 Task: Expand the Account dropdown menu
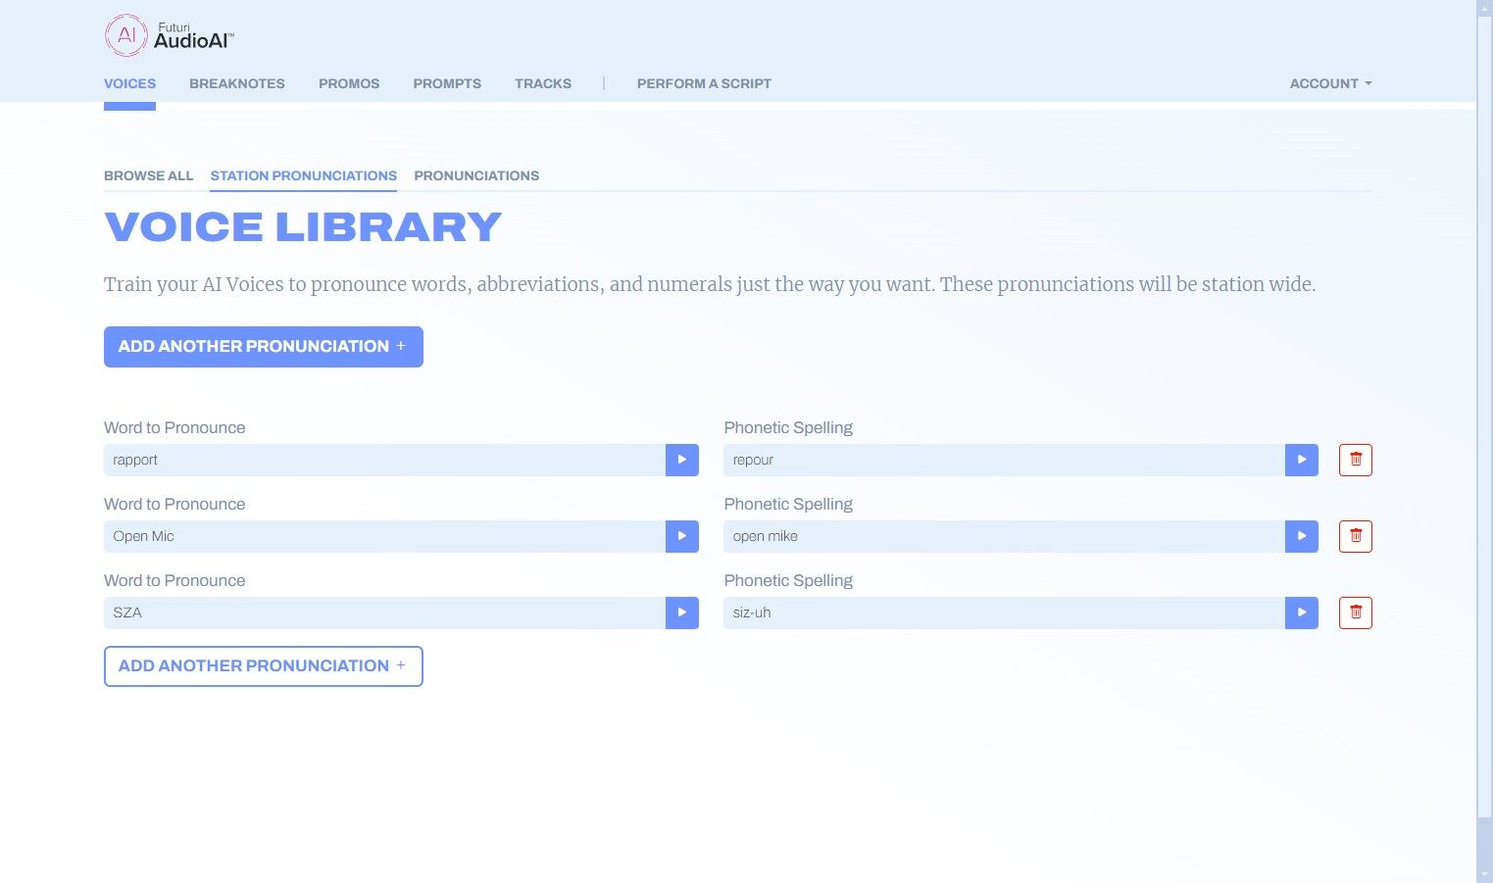click(x=1329, y=83)
